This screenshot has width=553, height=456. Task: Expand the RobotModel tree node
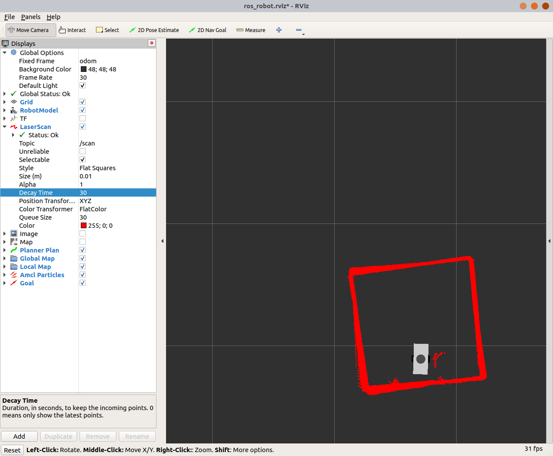5,110
